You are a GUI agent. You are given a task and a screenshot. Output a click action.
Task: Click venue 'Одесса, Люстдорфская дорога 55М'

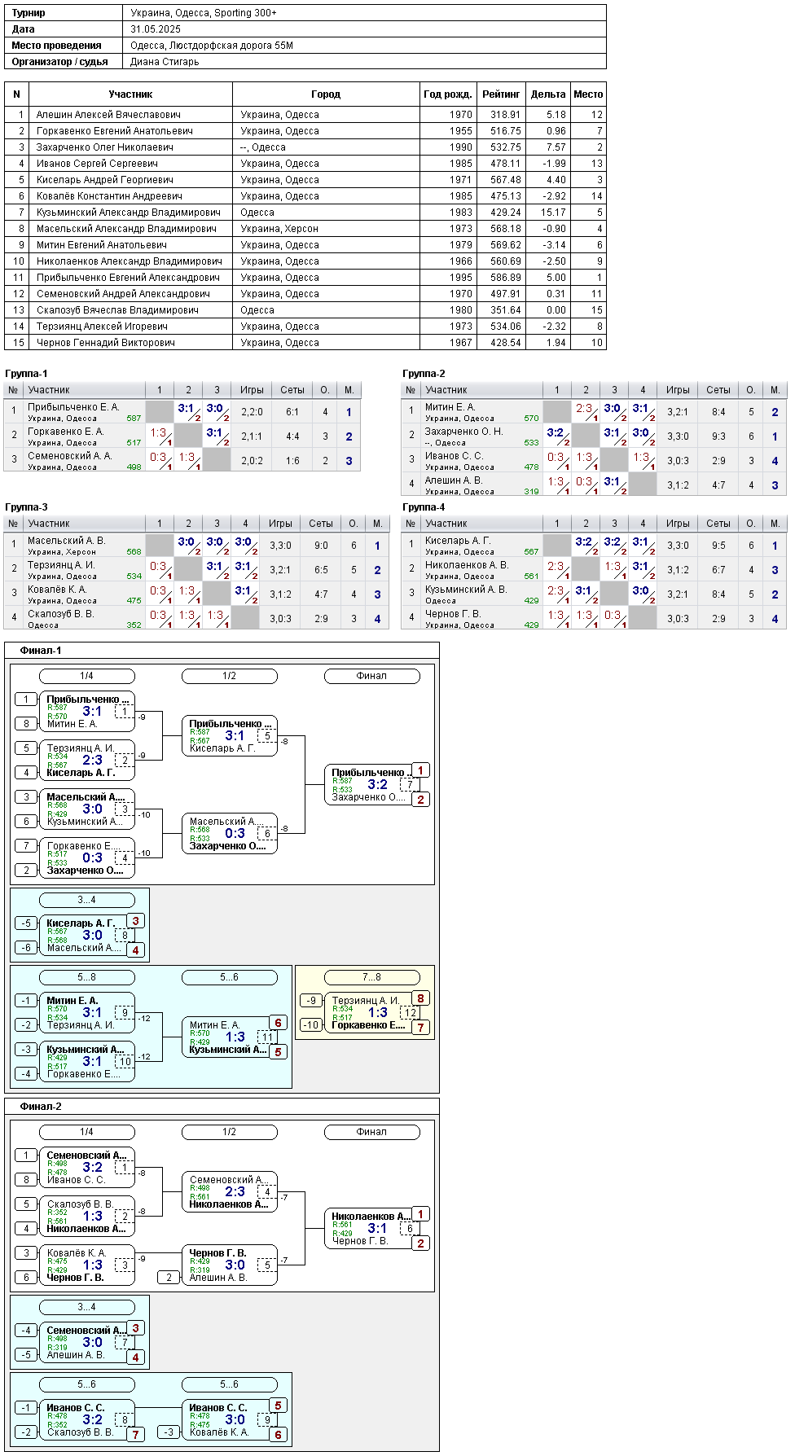click(x=212, y=46)
